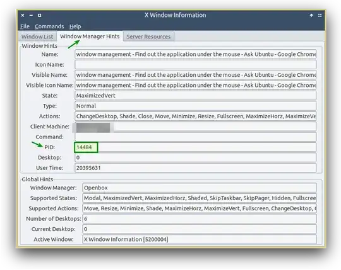Maximize the window using titlebar square icon
The width and height of the screenshot is (341, 270).
pos(39,15)
